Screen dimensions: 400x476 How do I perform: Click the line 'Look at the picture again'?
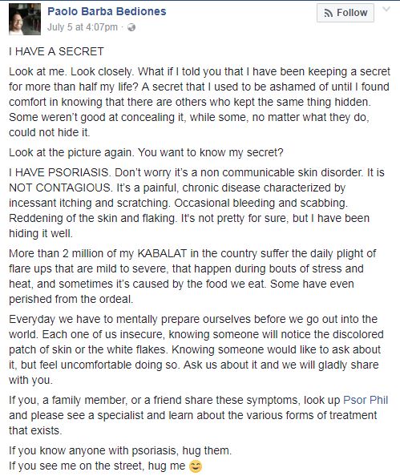pyautogui.click(x=146, y=152)
